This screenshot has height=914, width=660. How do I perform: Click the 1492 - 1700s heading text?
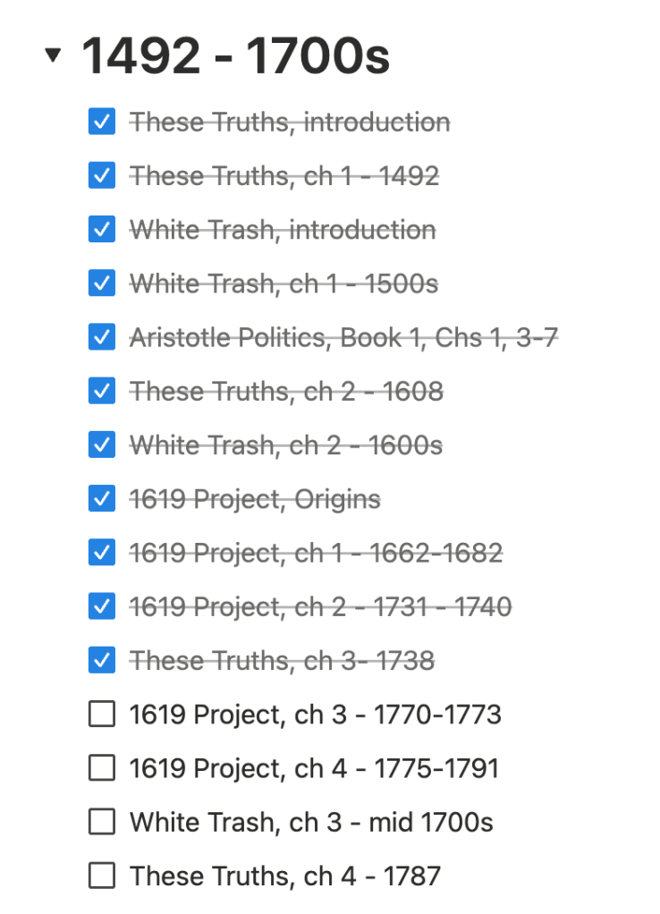click(236, 56)
